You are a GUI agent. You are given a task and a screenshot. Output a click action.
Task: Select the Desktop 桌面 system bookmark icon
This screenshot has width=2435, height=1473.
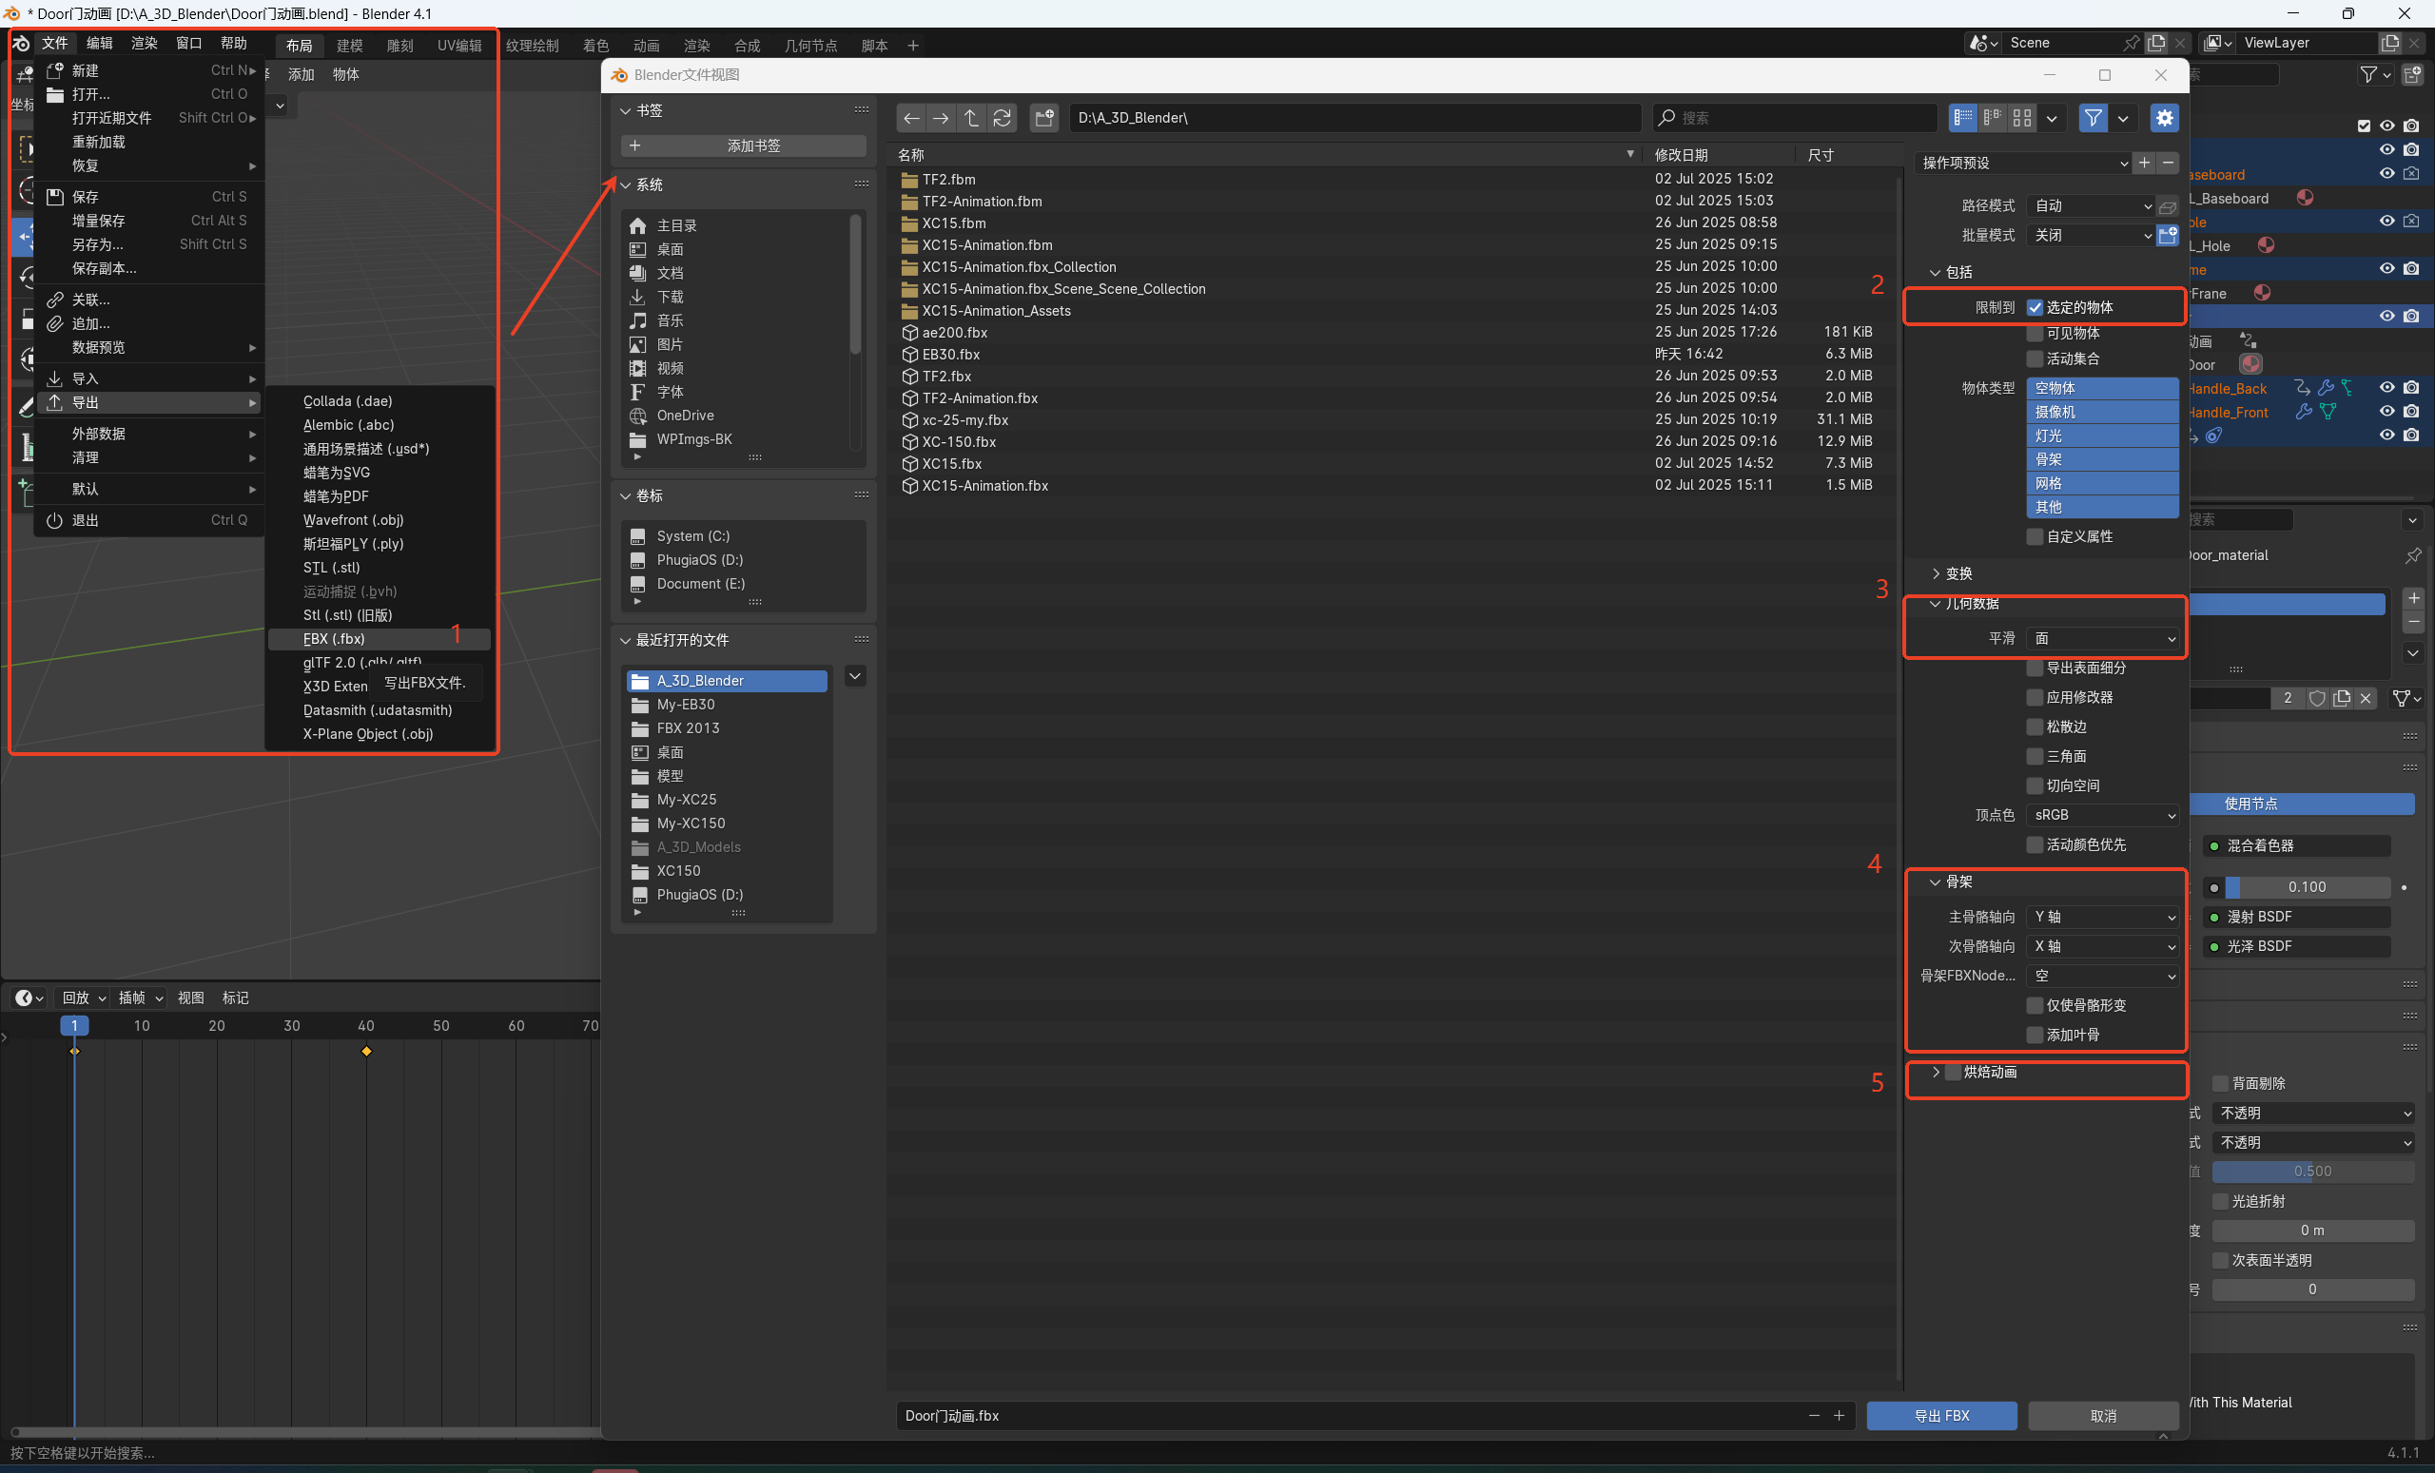(637, 249)
